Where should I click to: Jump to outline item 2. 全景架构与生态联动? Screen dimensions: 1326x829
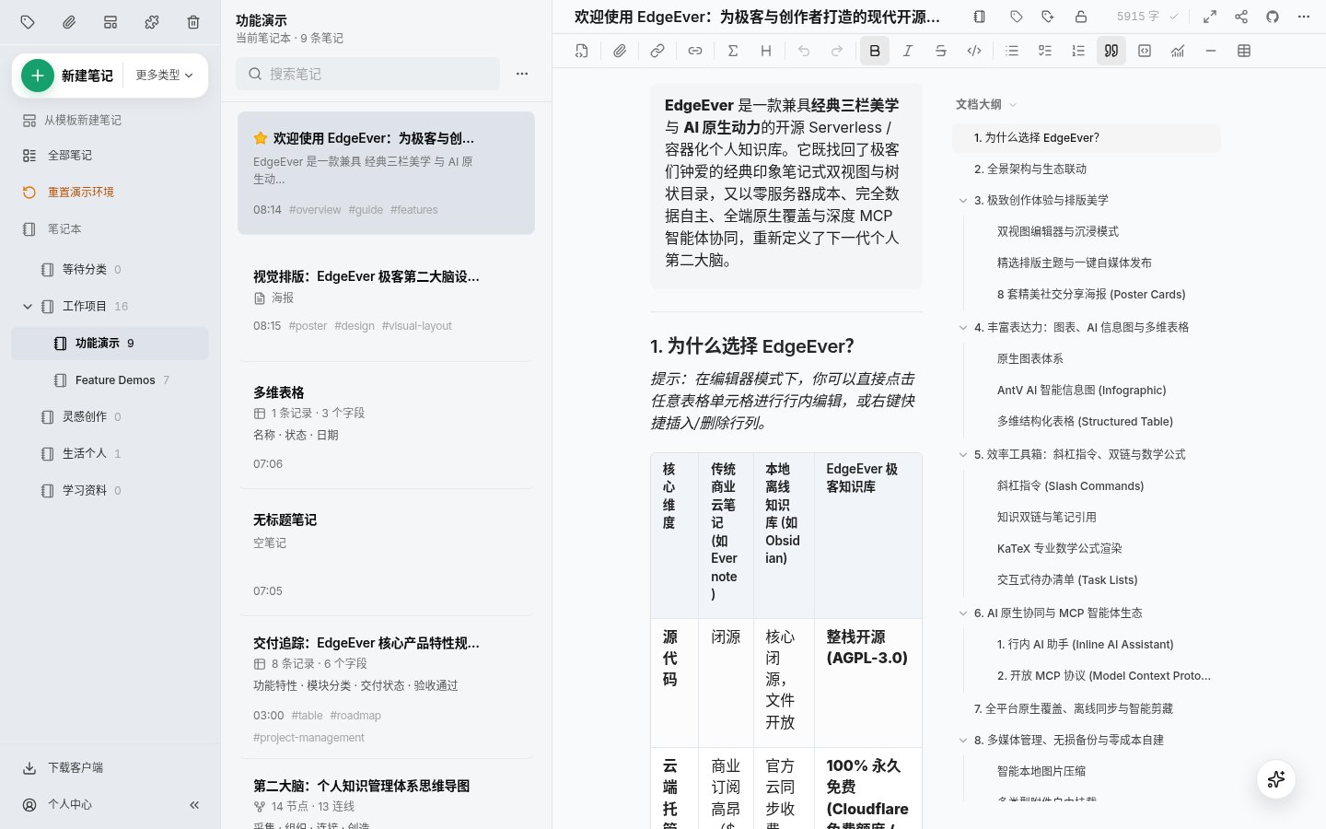[1087, 169]
